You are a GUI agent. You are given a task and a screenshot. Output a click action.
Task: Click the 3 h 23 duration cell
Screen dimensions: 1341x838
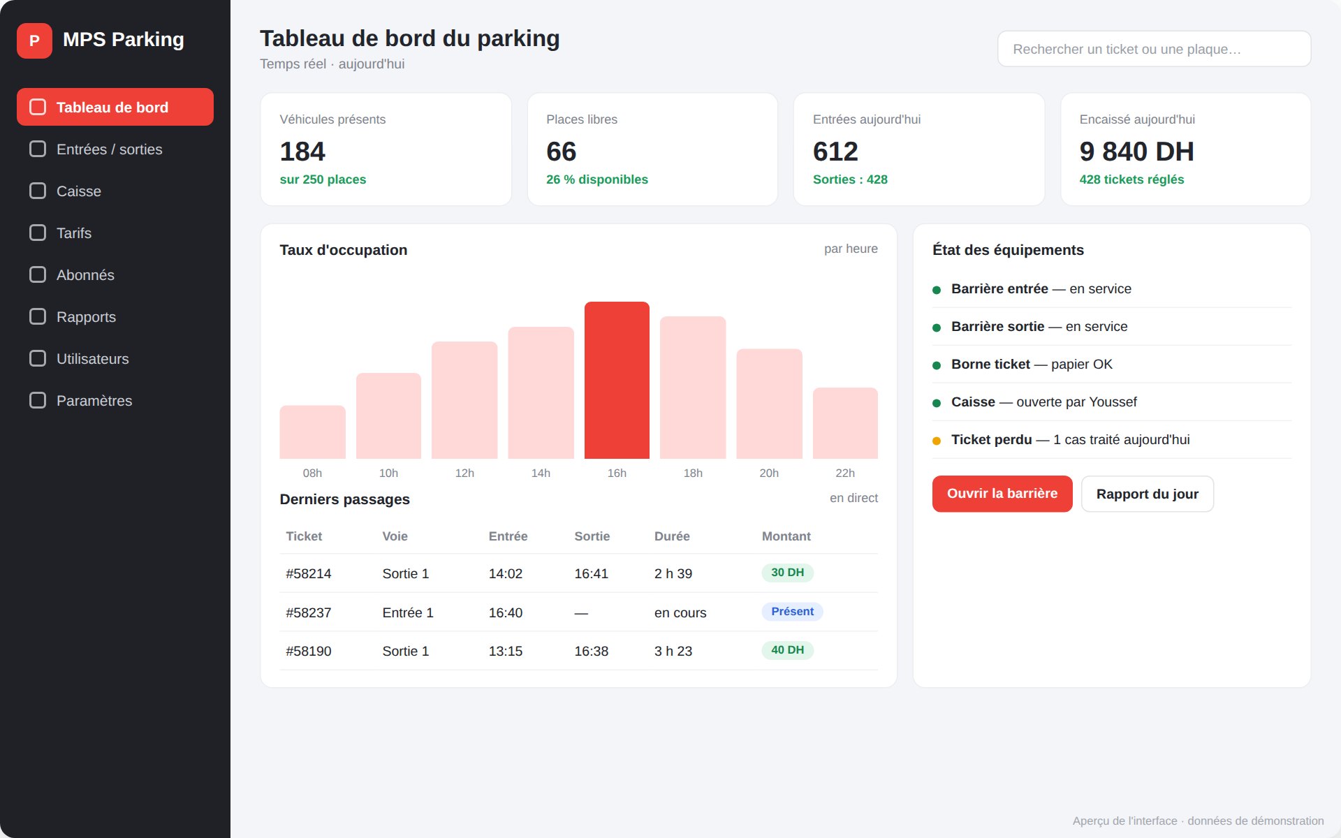[x=673, y=651]
